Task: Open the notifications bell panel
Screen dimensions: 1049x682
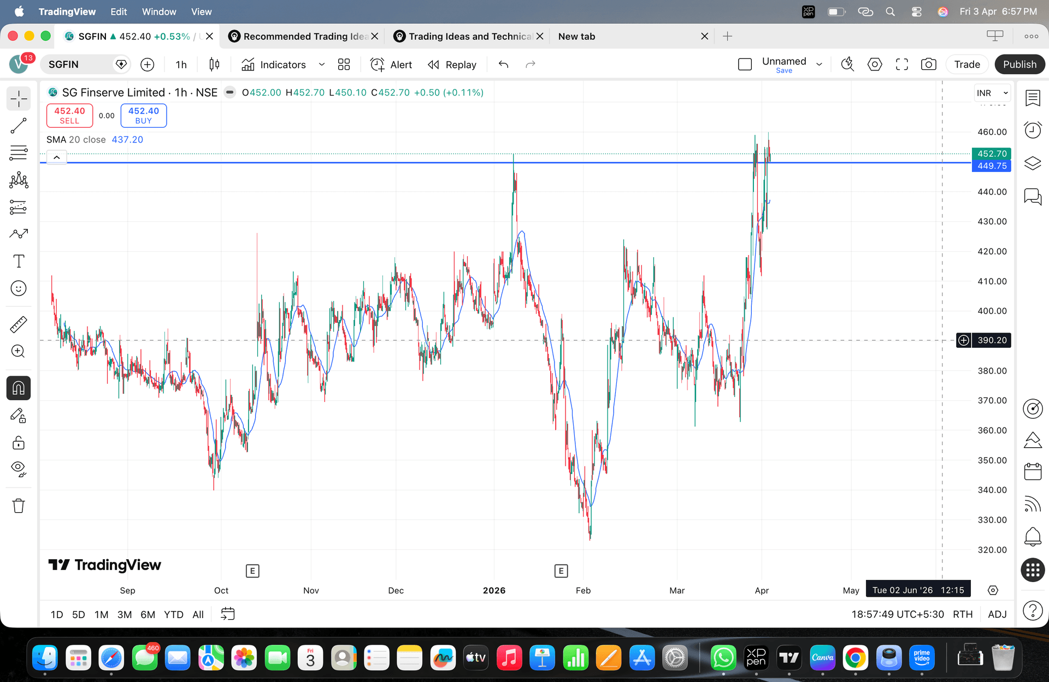Action: pos(1033,537)
